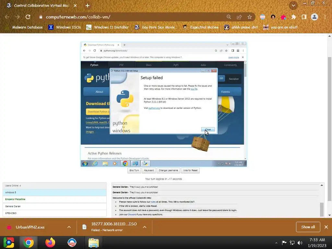This screenshot has width=332, height=249.
Task: Close the downloads bar
Action: tap(326, 227)
